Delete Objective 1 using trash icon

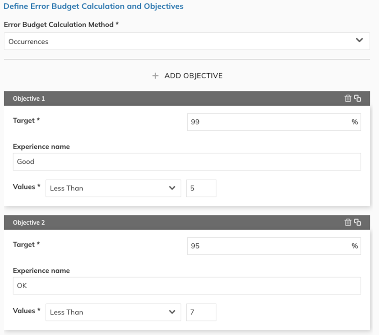tap(348, 98)
